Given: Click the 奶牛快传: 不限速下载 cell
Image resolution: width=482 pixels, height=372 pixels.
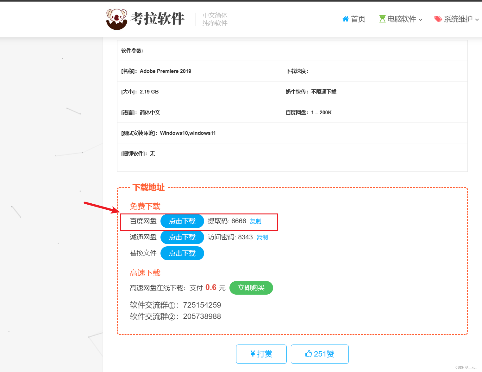Looking at the screenshot, I should [375, 92].
